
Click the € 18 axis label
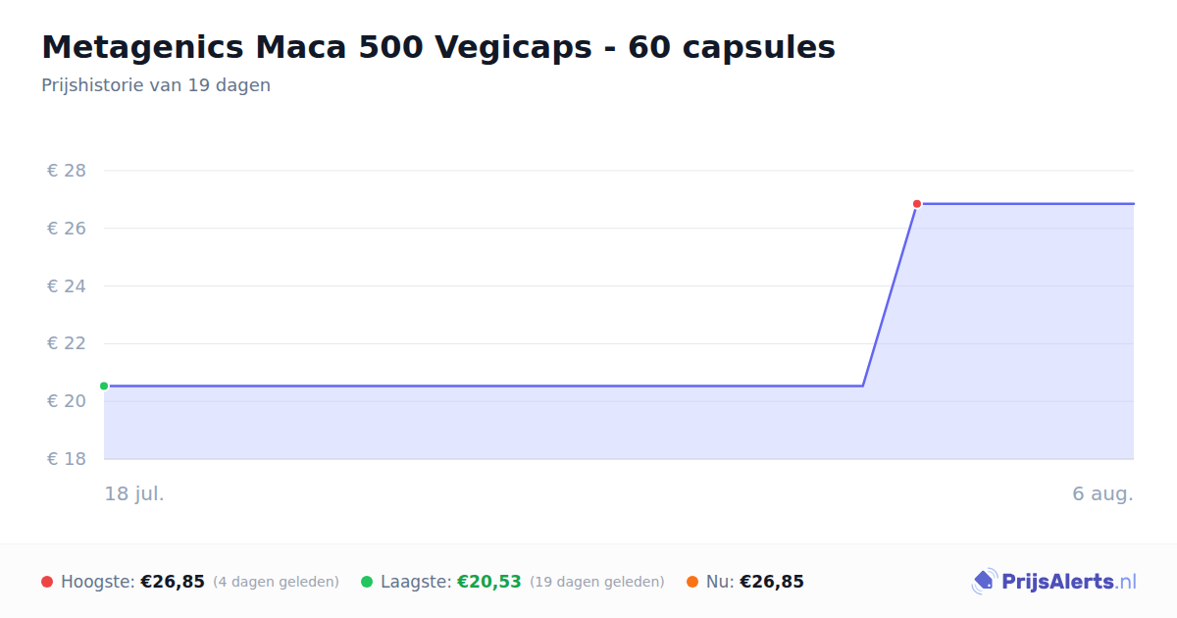pyautogui.click(x=67, y=459)
